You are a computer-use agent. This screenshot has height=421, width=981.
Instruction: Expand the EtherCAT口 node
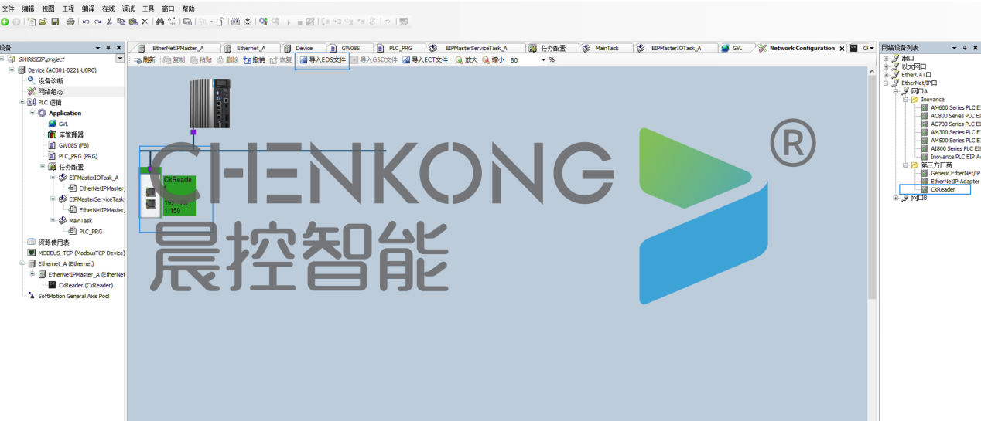click(887, 74)
